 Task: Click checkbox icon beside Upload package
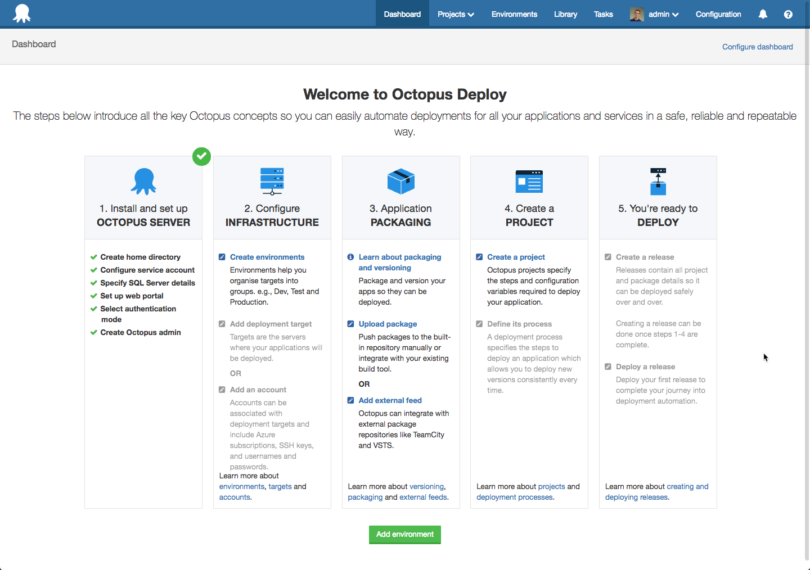click(x=351, y=324)
